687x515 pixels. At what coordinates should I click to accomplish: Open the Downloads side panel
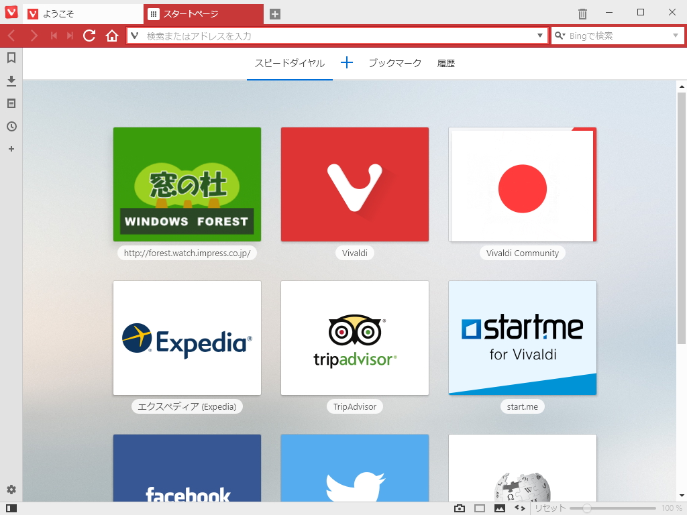(11, 80)
